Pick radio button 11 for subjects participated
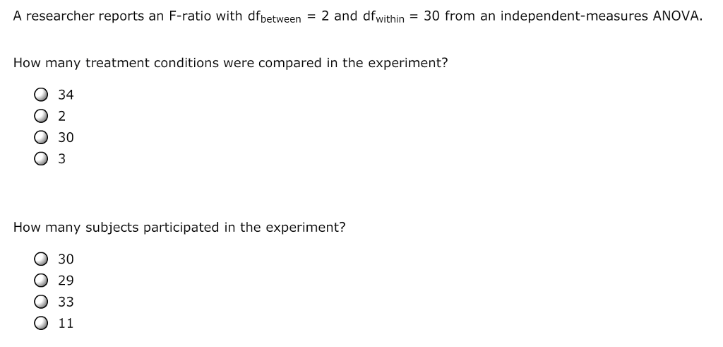The image size is (723, 347). coord(42,324)
